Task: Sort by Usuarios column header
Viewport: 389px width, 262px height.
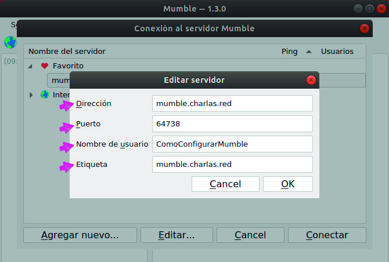Action: (x=337, y=52)
